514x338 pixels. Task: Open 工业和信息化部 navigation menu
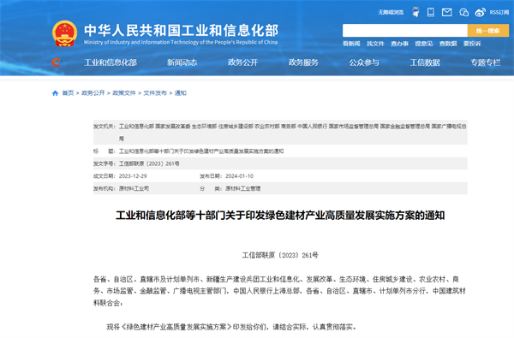click(111, 62)
